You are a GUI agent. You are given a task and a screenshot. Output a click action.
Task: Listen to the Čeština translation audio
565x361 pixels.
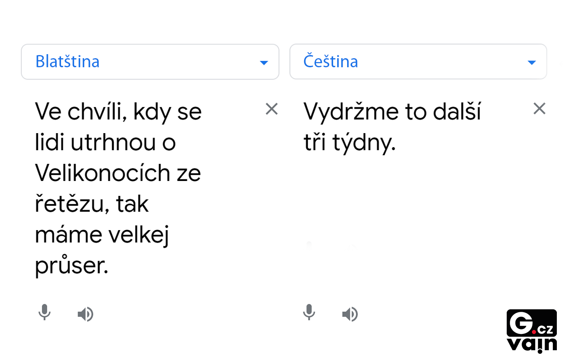tap(350, 314)
